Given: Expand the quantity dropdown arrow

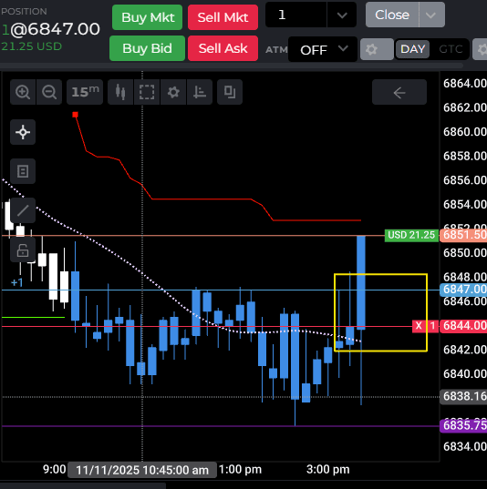Looking at the screenshot, I should pos(342,15).
